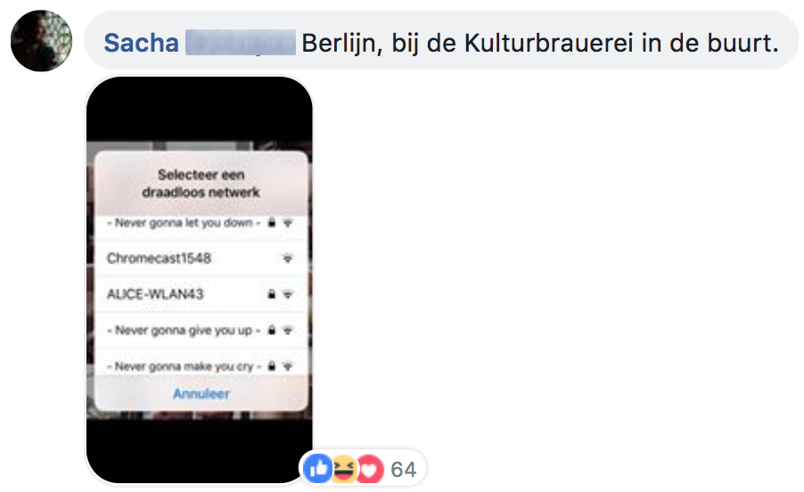The height and width of the screenshot is (492, 804).
Task: Click the blue Like reaction icon
Action: click(317, 469)
